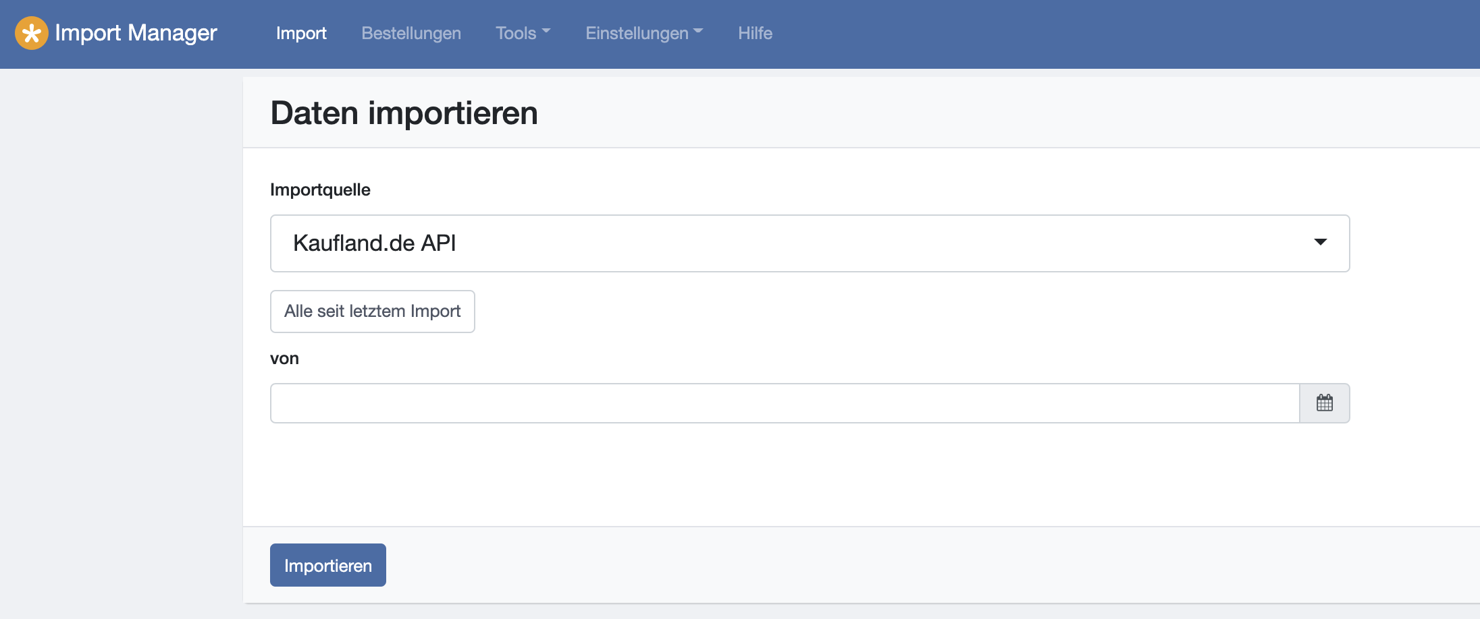Expand the Einstellungen menu
Viewport: 1480px width, 619px height.
(x=644, y=33)
